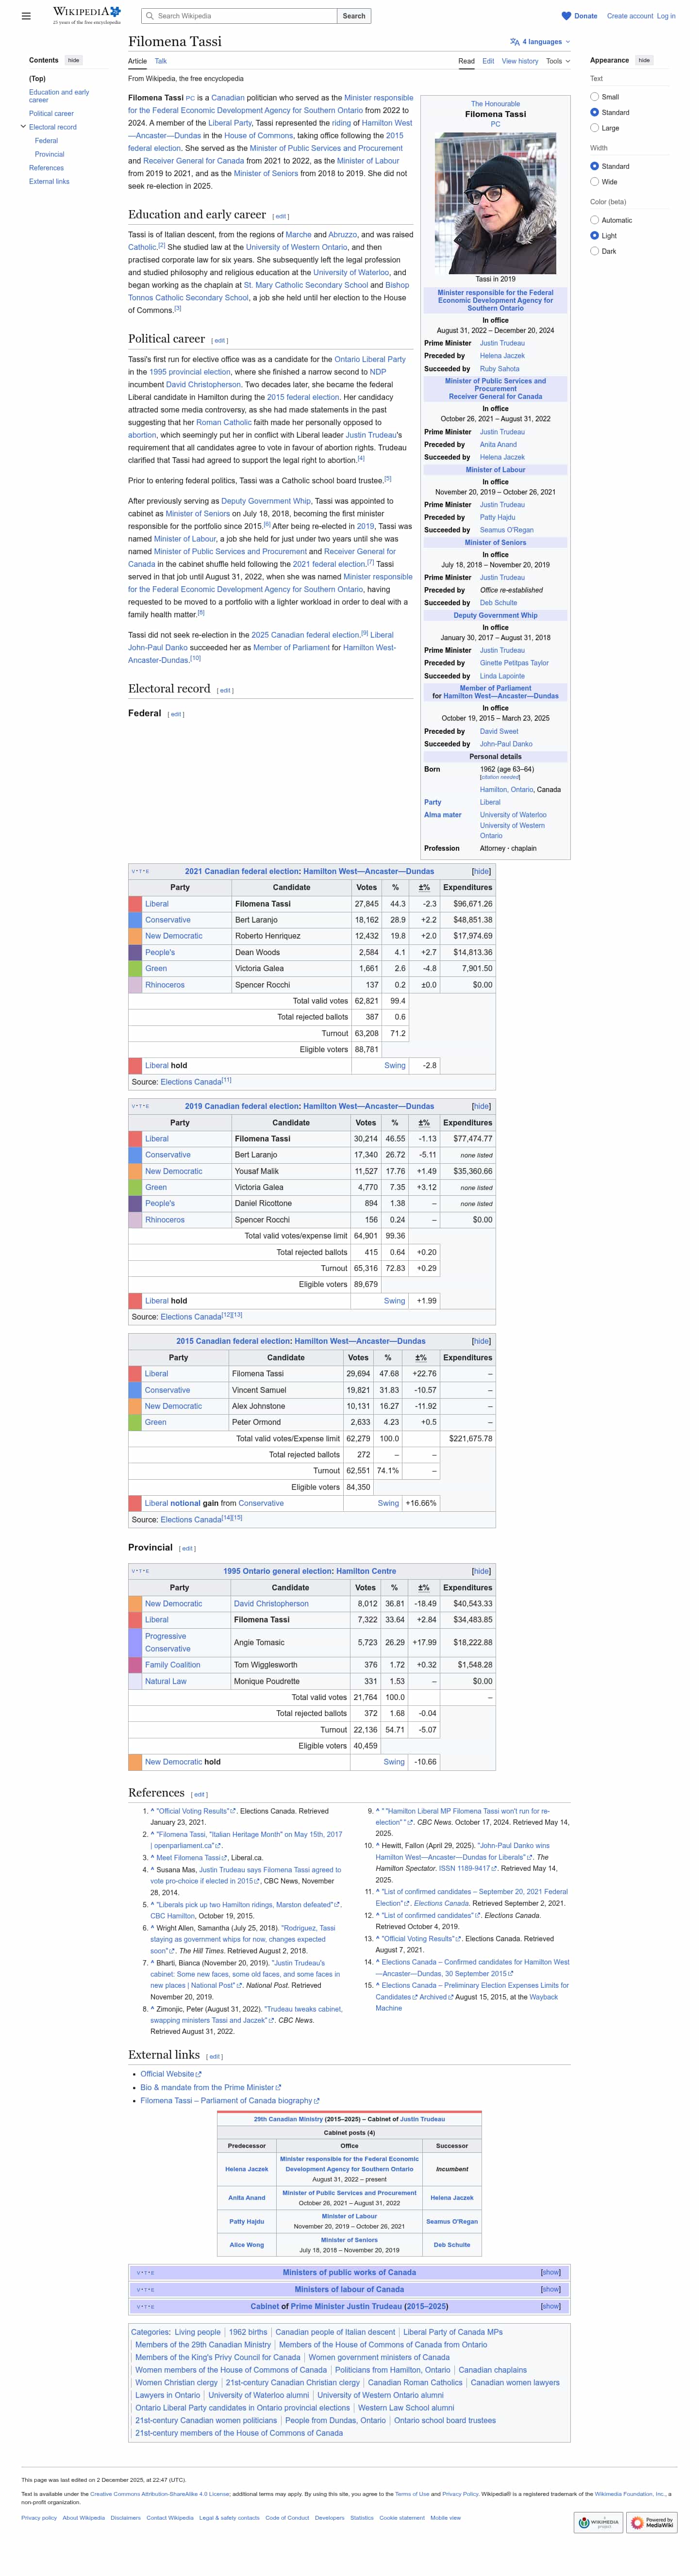This screenshot has width=699, height=2576.
Task: Click the Donate heart icon
Action: pos(566,16)
